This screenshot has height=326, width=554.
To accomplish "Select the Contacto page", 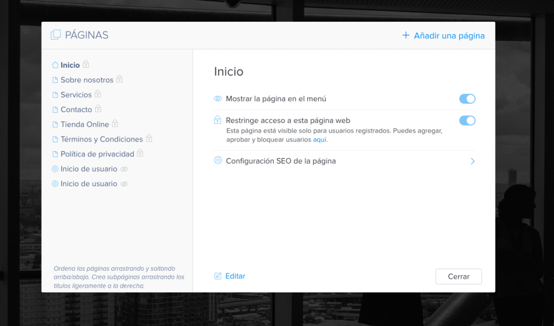I will tap(76, 109).
